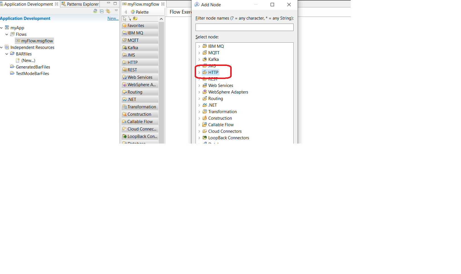Open the .NET palette drawer
The width and height of the screenshot is (461, 274).
(x=140, y=99)
